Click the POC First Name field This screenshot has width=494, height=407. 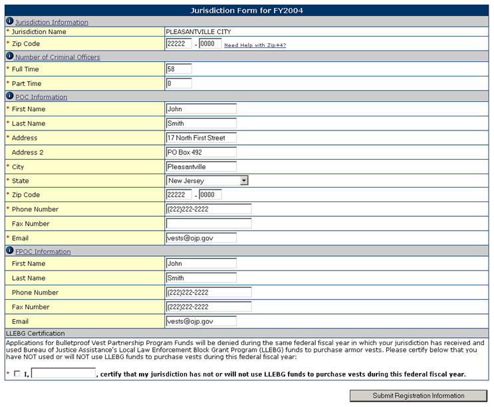coord(201,108)
